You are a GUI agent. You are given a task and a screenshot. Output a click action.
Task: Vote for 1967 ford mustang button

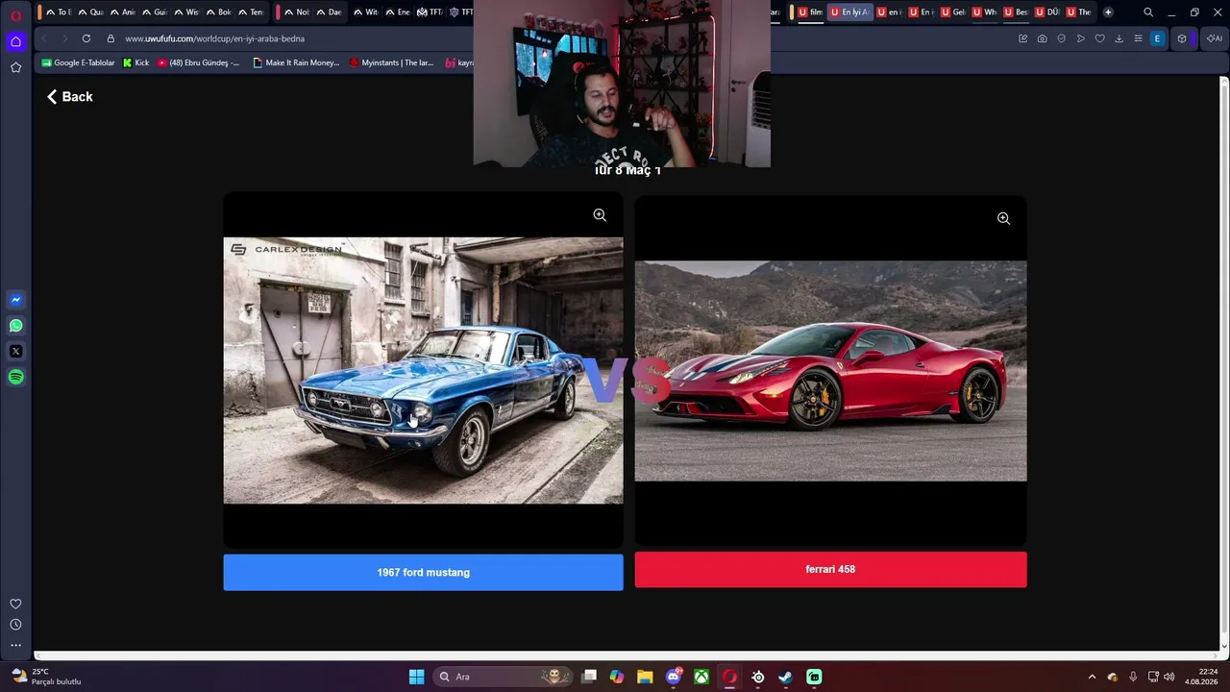tap(423, 572)
